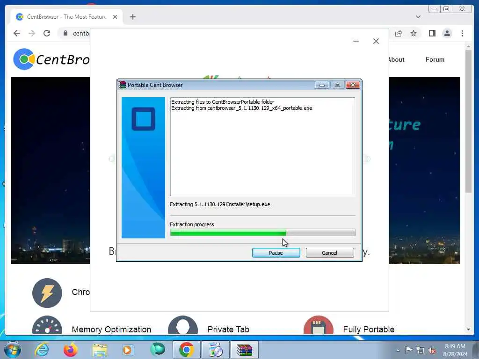Minimize the white overlay dialog
The height and width of the screenshot is (359, 479).
[x=356, y=41]
